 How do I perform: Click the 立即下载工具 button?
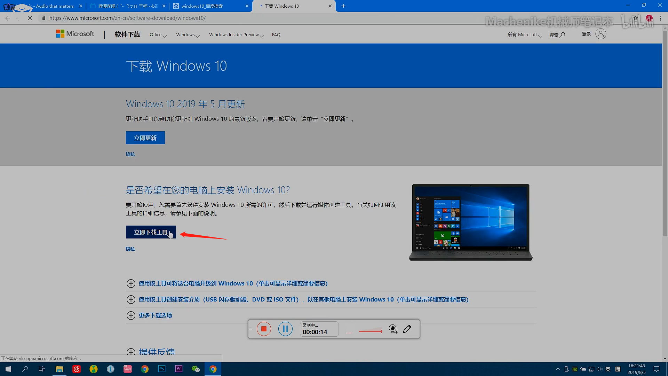coord(151,232)
